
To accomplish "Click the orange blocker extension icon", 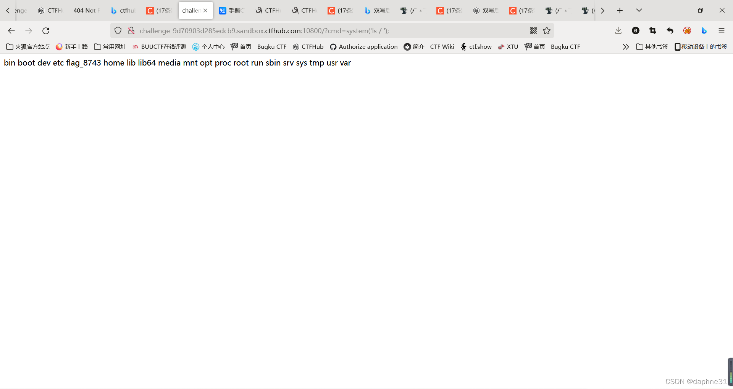I will [687, 31].
